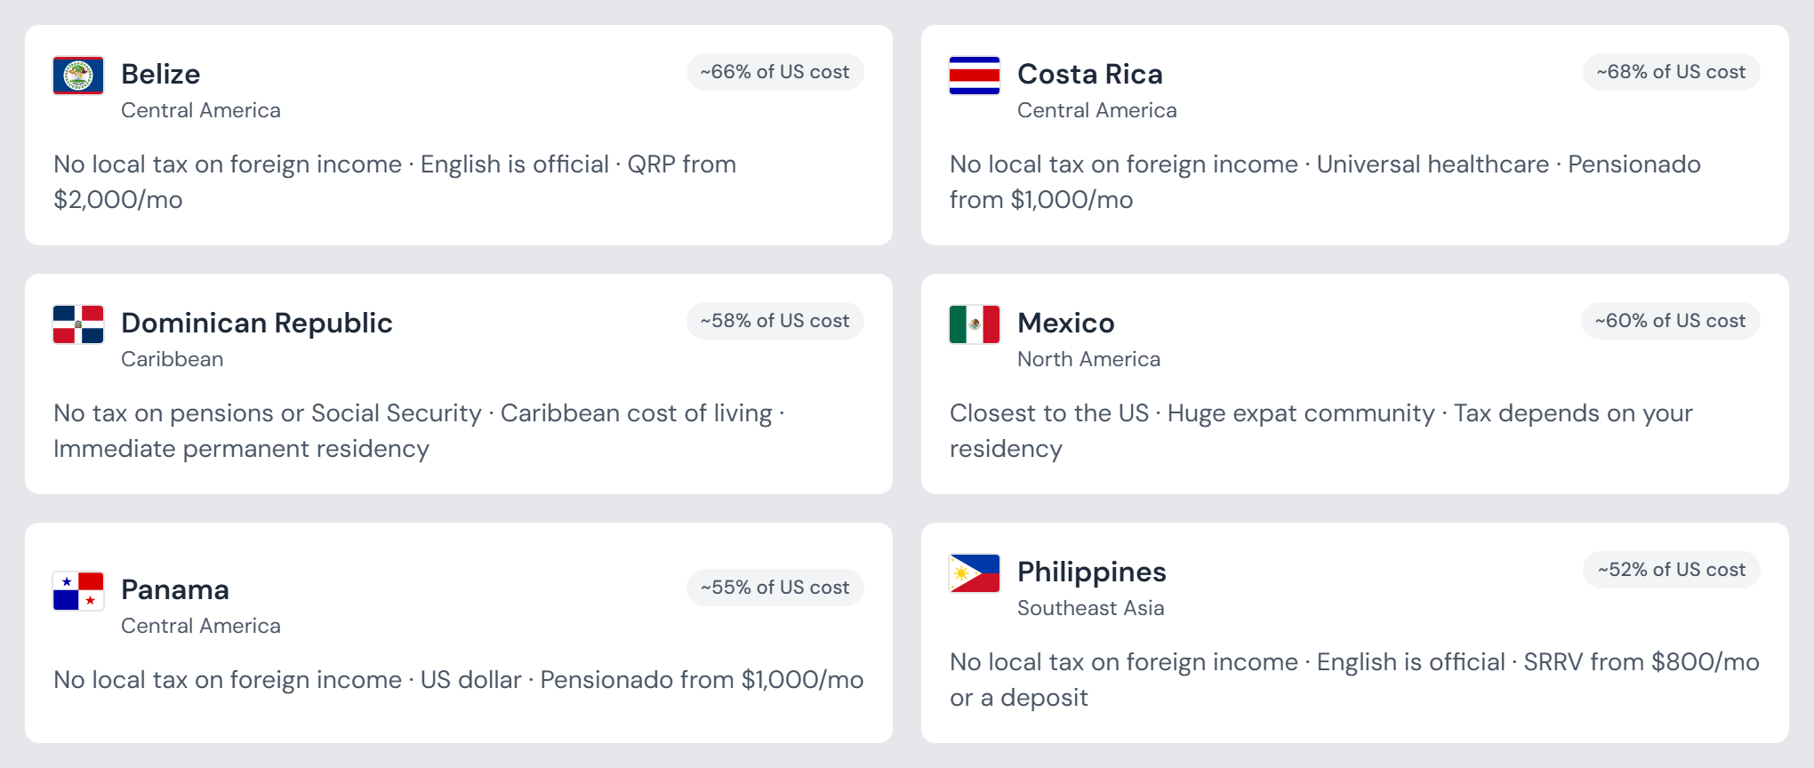Select the Mexico heading
The image size is (1814, 768).
pyautogui.click(x=1066, y=323)
